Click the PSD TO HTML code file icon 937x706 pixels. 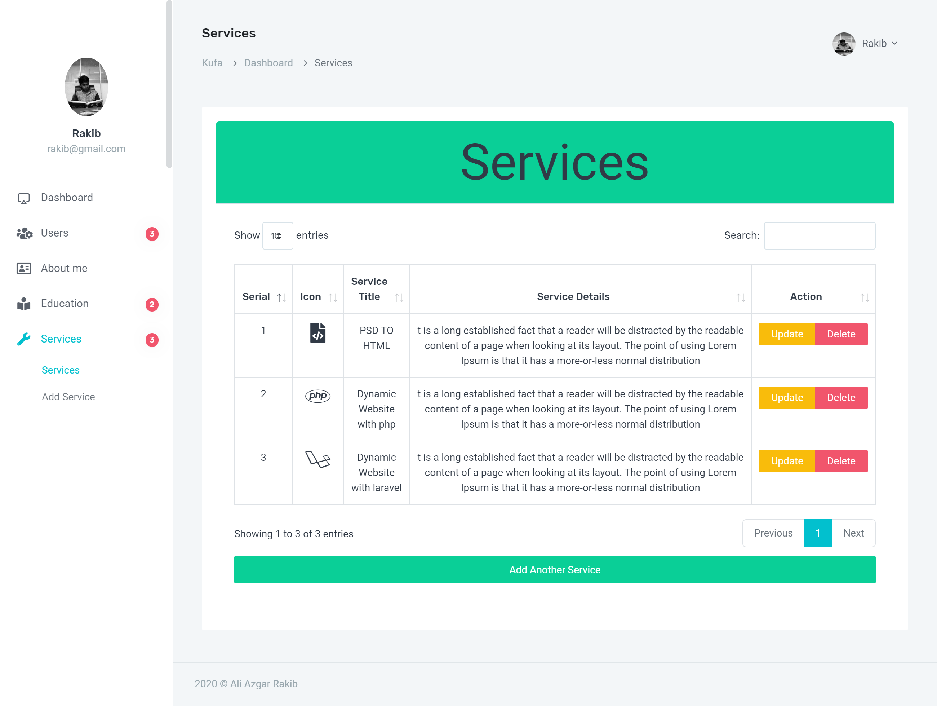coord(317,333)
